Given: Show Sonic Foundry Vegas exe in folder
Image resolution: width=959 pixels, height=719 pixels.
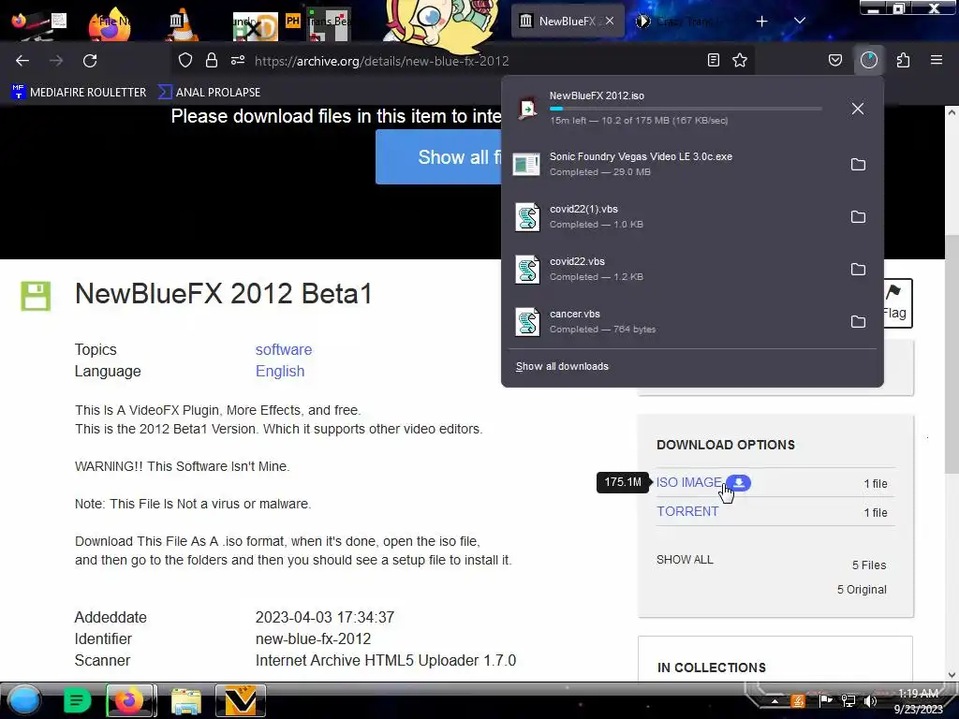Looking at the screenshot, I should tap(858, 165).
